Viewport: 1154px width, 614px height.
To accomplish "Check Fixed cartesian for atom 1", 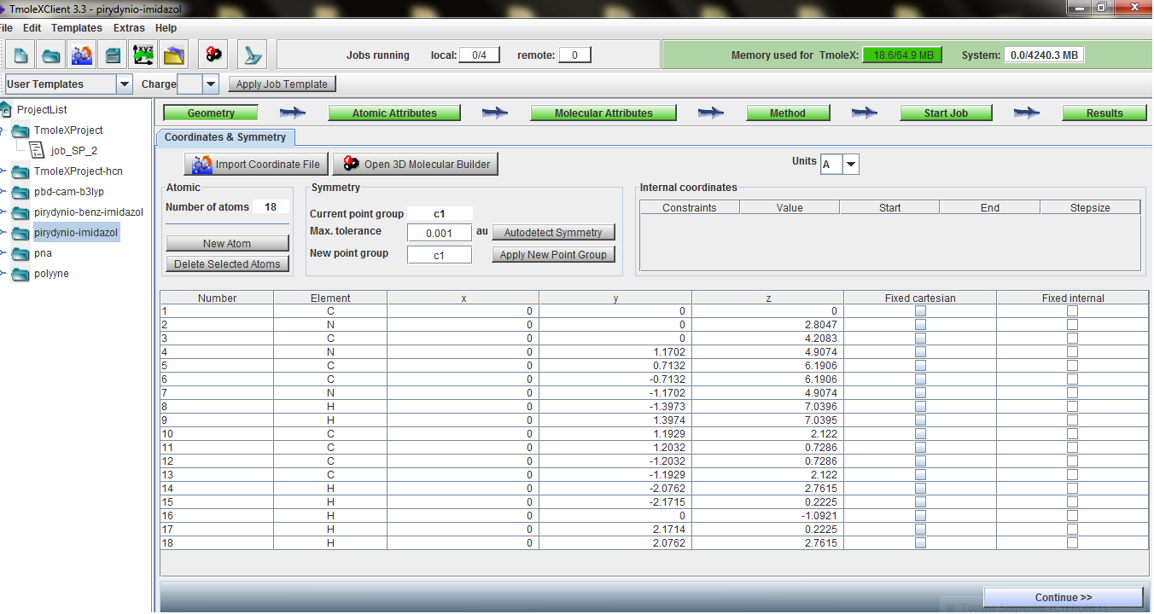I will coord(920,311).
